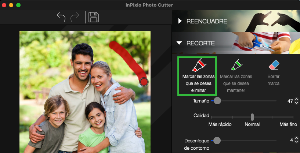Close the inPixio Photo Cutter window
Viewport: 300px width, 153px height.
[4, 5]
